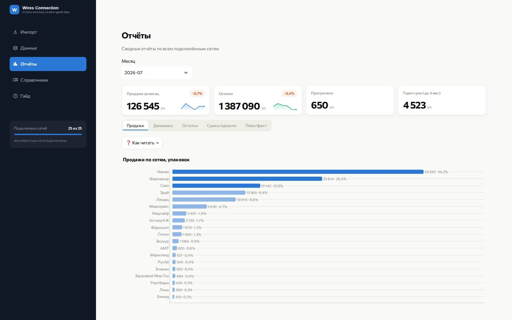Click the -0,7% badge on sales card
512x320 pixels.
(197, 93)
